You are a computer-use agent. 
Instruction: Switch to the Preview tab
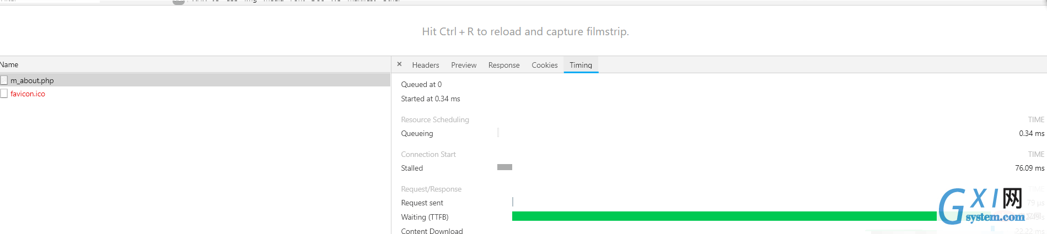(x=464, y=65)
